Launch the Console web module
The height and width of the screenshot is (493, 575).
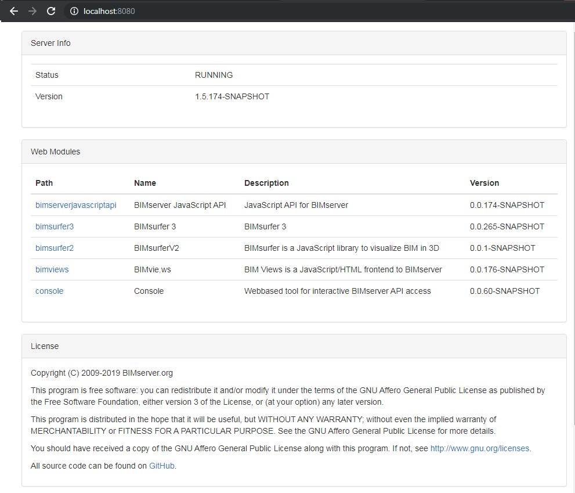point(49,291)
